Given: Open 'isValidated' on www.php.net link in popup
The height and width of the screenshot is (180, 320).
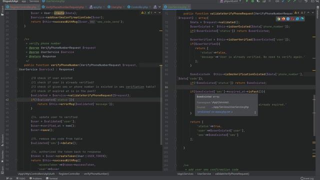Looking at the screenshot, I should click(x=214, y=112).
